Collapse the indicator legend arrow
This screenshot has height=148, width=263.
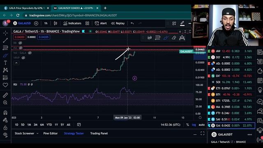click(16, 63)
